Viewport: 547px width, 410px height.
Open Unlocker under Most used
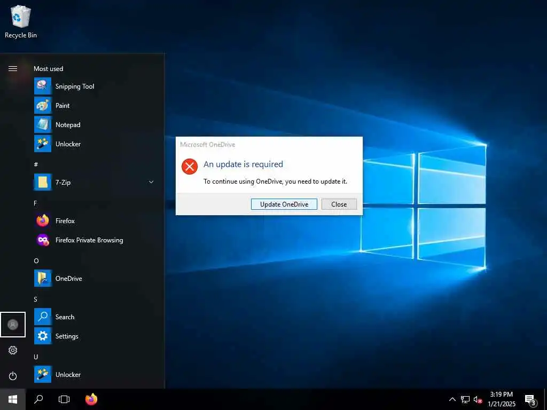(x=93, y=144)
